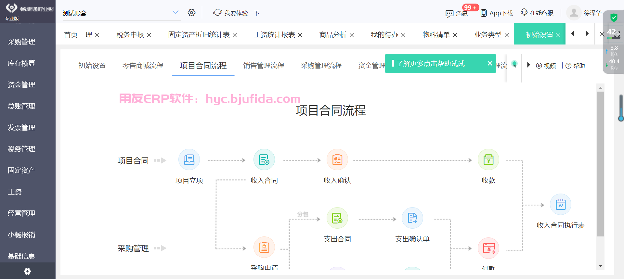
Task: Click the App下载 phone icon
Action: point(484,13)
